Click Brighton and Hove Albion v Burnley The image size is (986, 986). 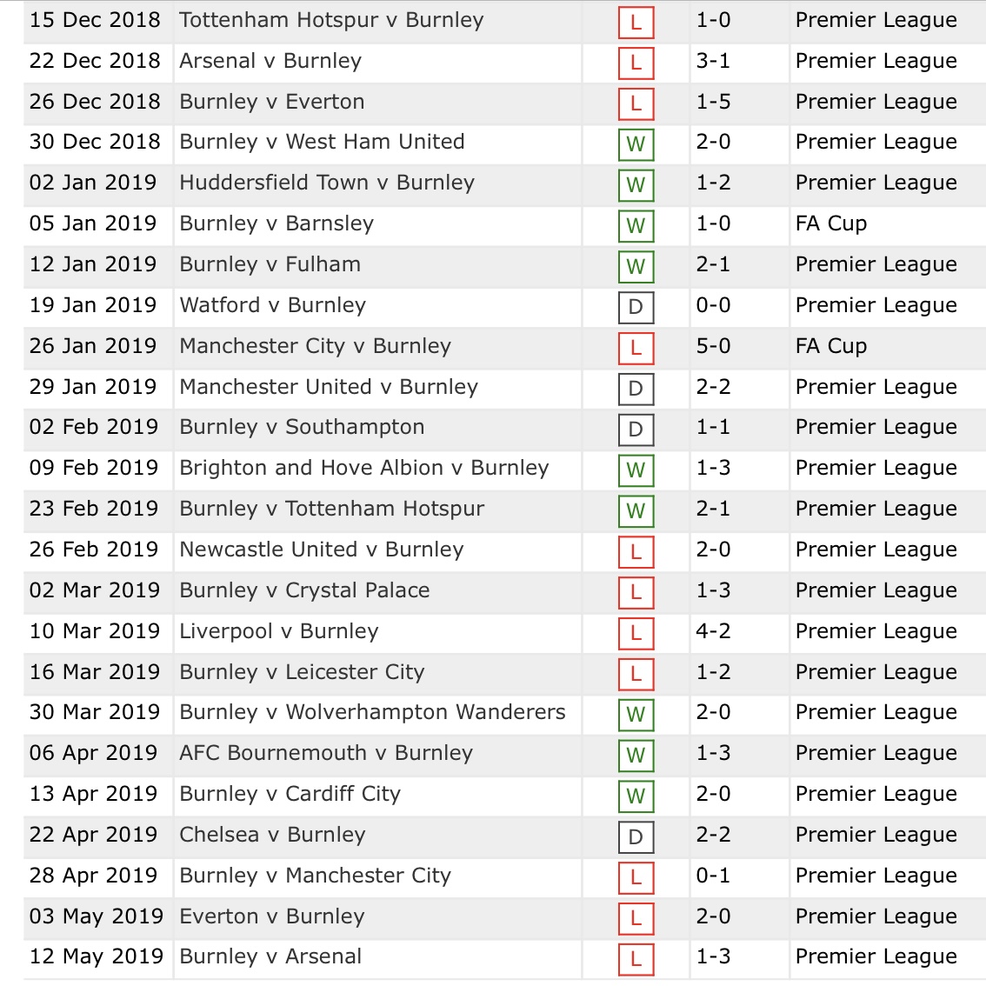[364, 469]
